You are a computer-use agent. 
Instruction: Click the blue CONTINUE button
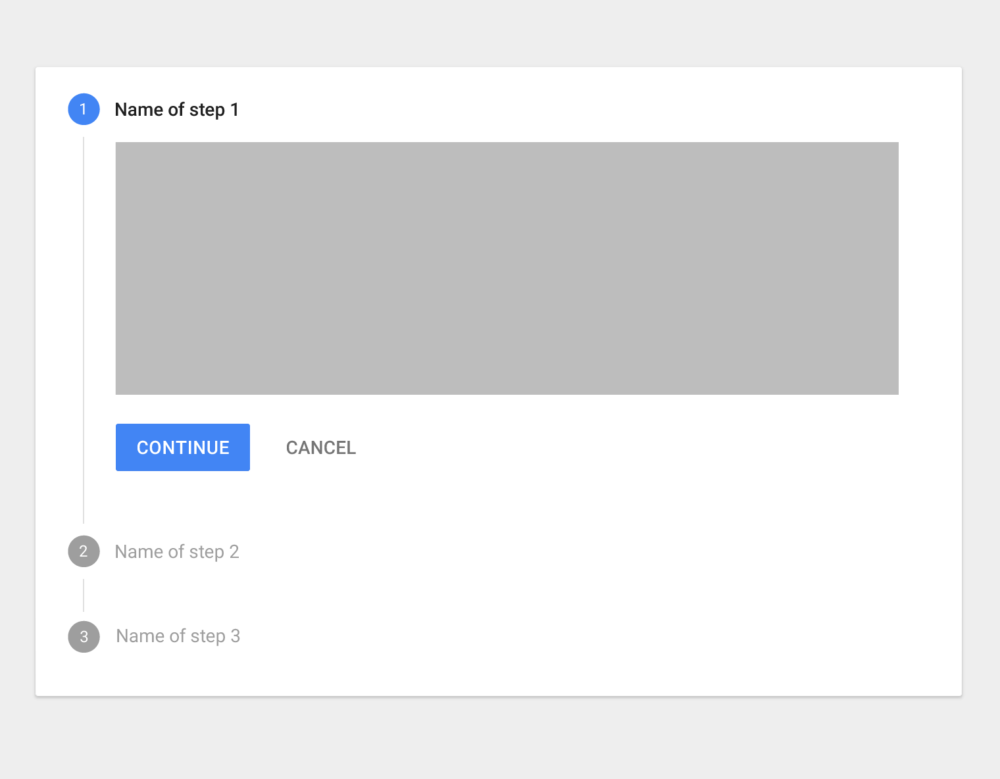[183, 447]
